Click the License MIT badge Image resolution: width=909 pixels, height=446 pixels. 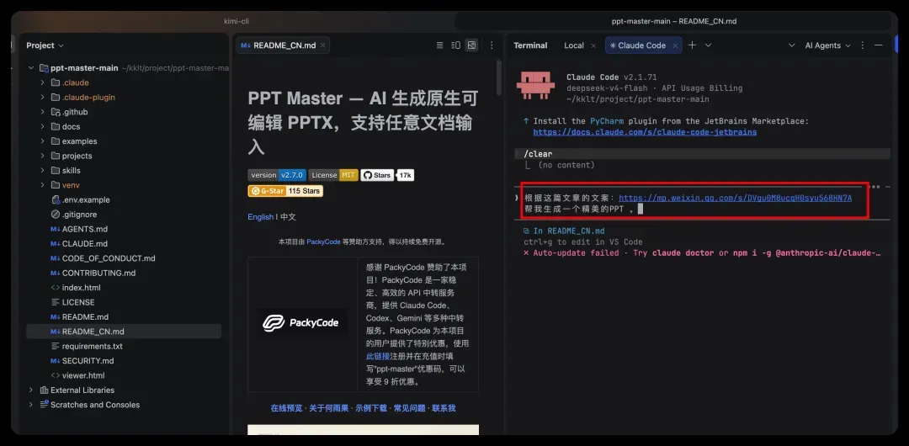(x=333, y=175)
